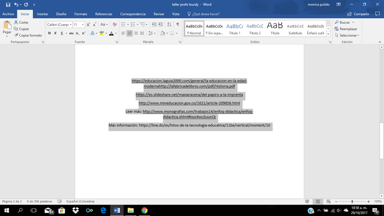Screen dimensions: 384x216
Task: Open Microsoft Edge from taskbar
Action: 103,211
